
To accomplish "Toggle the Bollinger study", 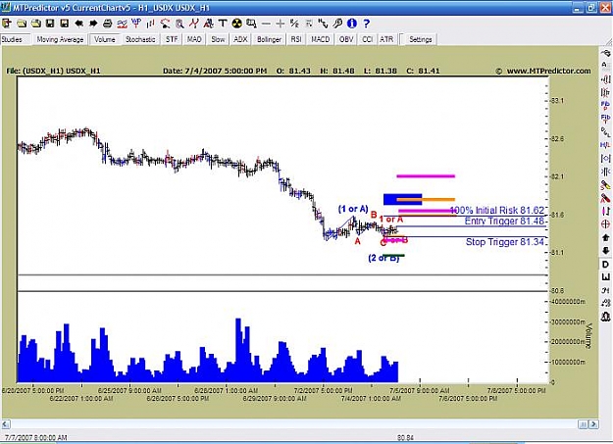I will tap(269, 39).
